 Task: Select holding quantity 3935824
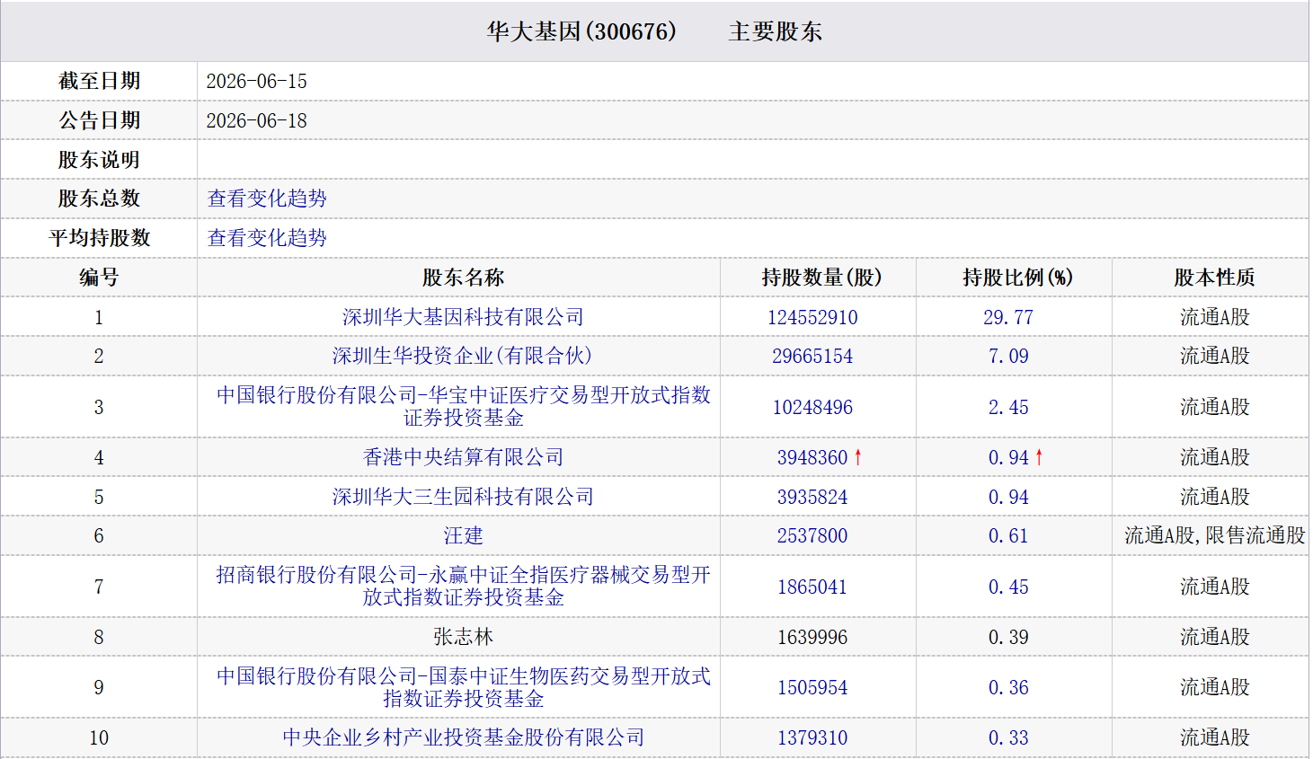812,497
